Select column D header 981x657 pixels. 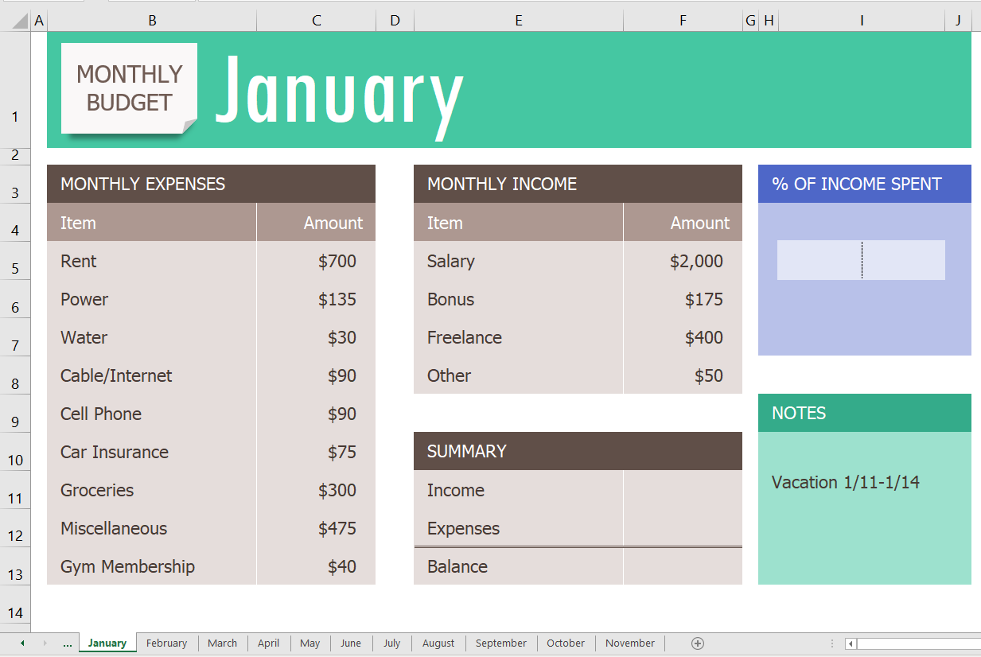395,21
